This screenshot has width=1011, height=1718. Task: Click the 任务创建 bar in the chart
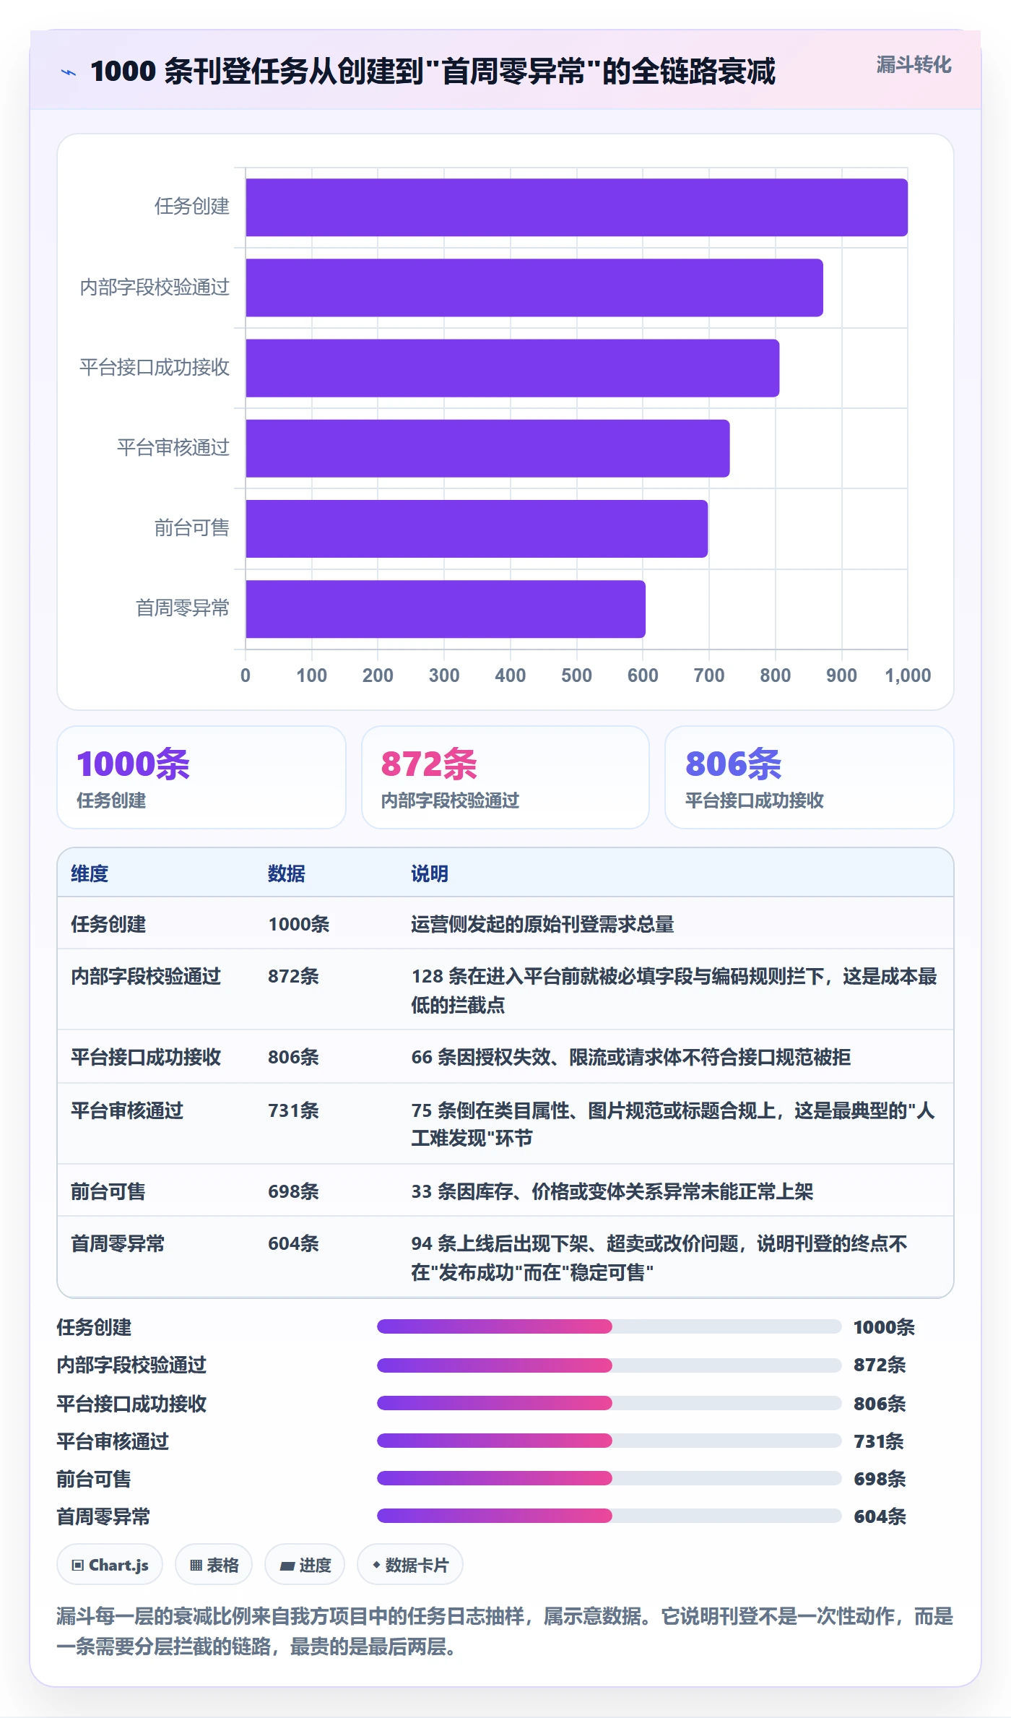576,207
